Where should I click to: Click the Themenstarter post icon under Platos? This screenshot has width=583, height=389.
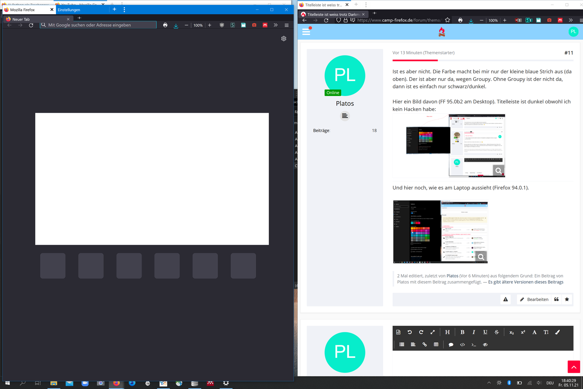345,116
